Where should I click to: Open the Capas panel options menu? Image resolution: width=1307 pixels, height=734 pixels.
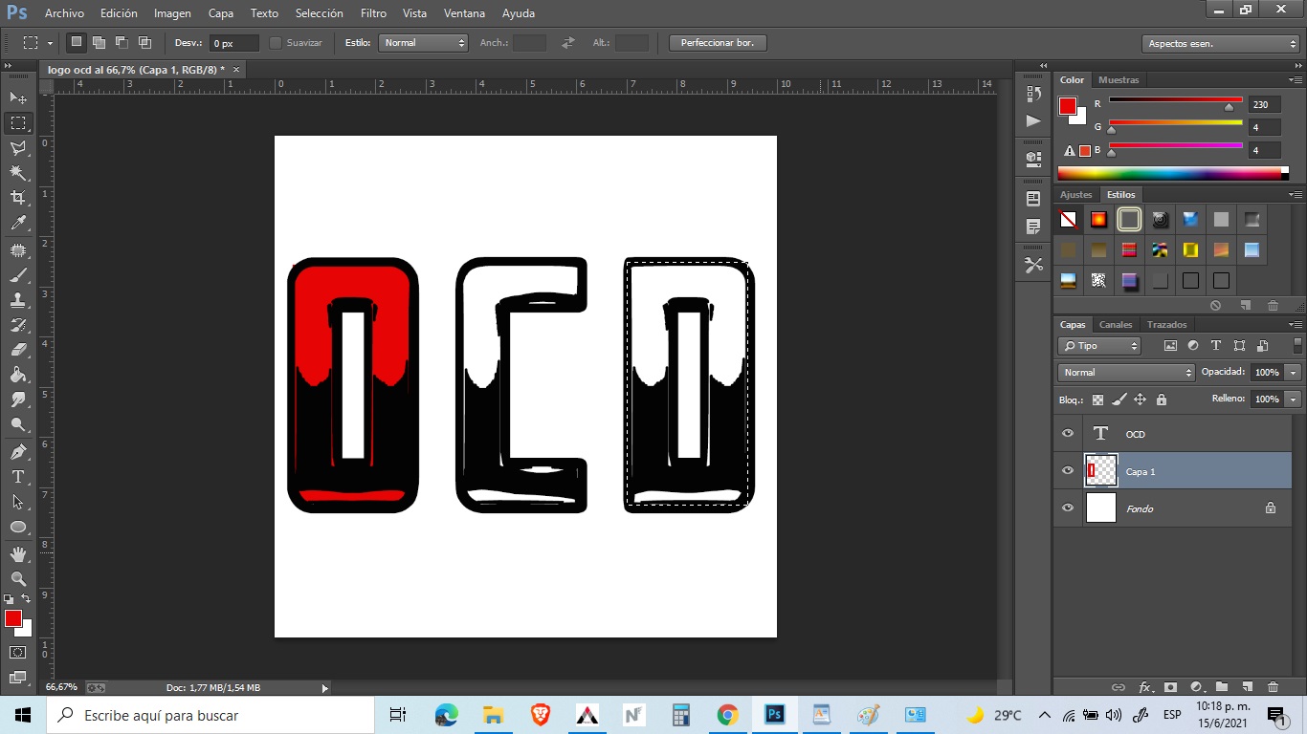(x=1295, y=325)
